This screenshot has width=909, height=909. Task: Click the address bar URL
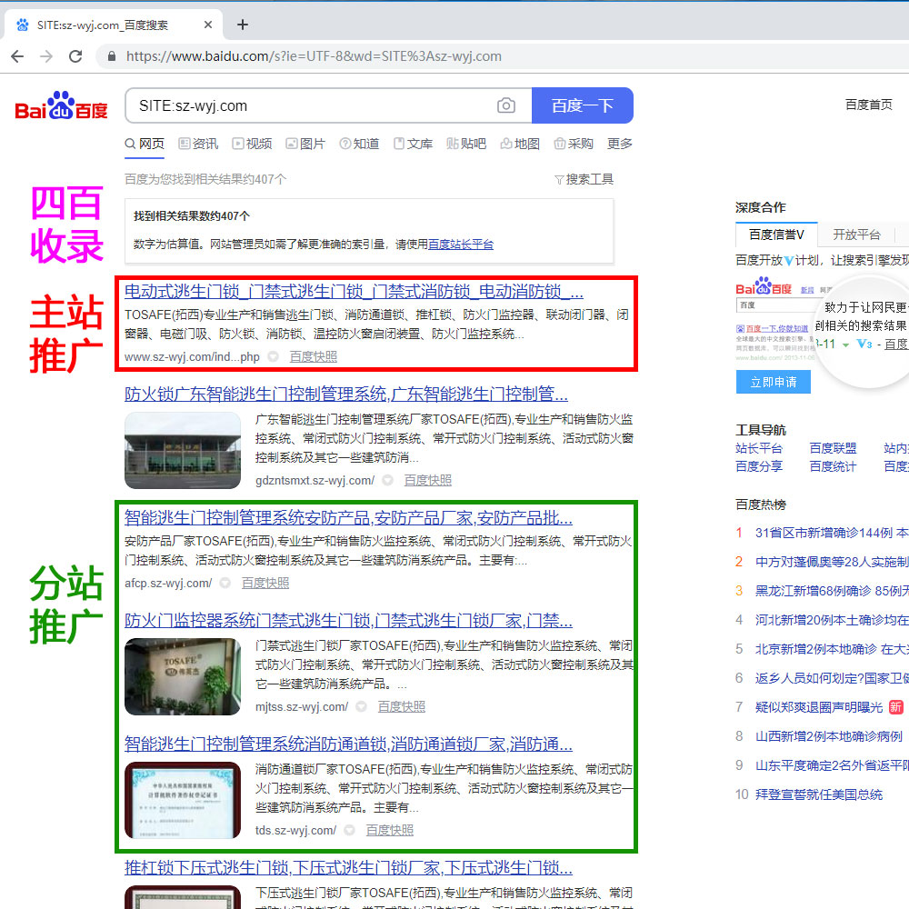click(314, 56)
